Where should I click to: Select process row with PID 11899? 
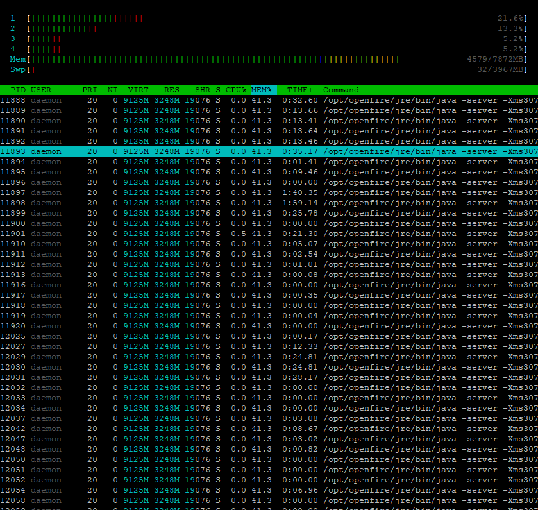269,213
